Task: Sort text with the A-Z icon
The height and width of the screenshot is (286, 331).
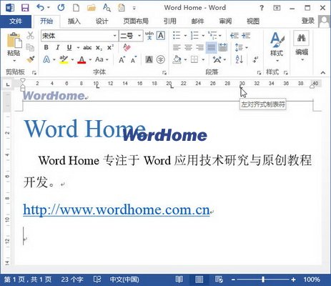Action: click(x=239, y=59)
